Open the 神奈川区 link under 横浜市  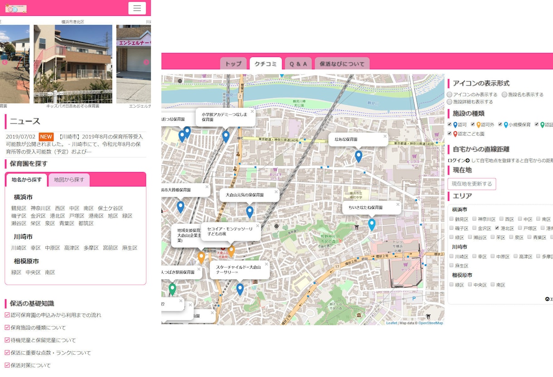(x=41, y=208)
